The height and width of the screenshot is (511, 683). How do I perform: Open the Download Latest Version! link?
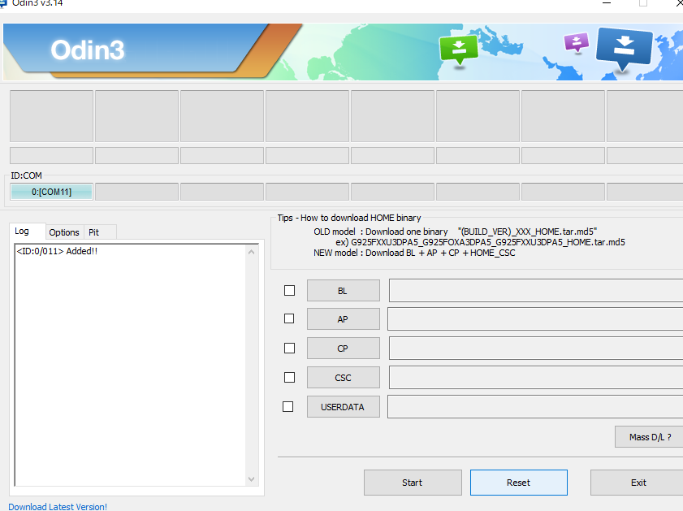58,507
